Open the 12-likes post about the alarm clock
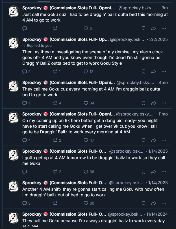The height and width of the screenshot is (229, 176). click(93, 58)
